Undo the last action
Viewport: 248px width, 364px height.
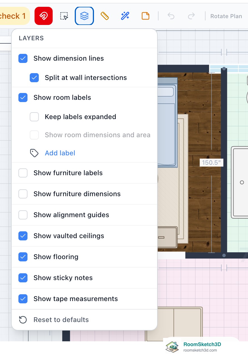171,16
